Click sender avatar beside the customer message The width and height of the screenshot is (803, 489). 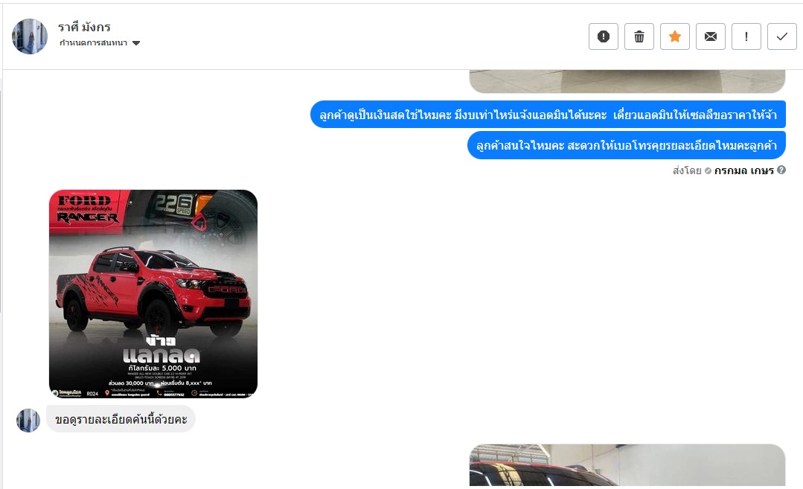[x=28, y=421]
